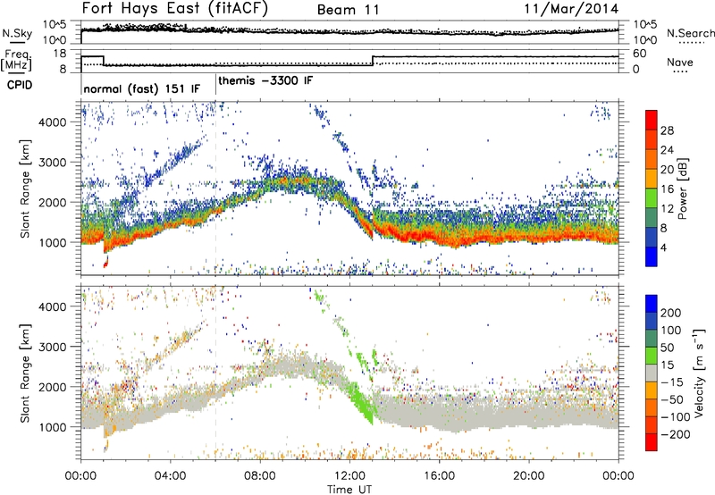
Task: Pick the gray Velocity colorbar segment near zero
Action: 652,373
